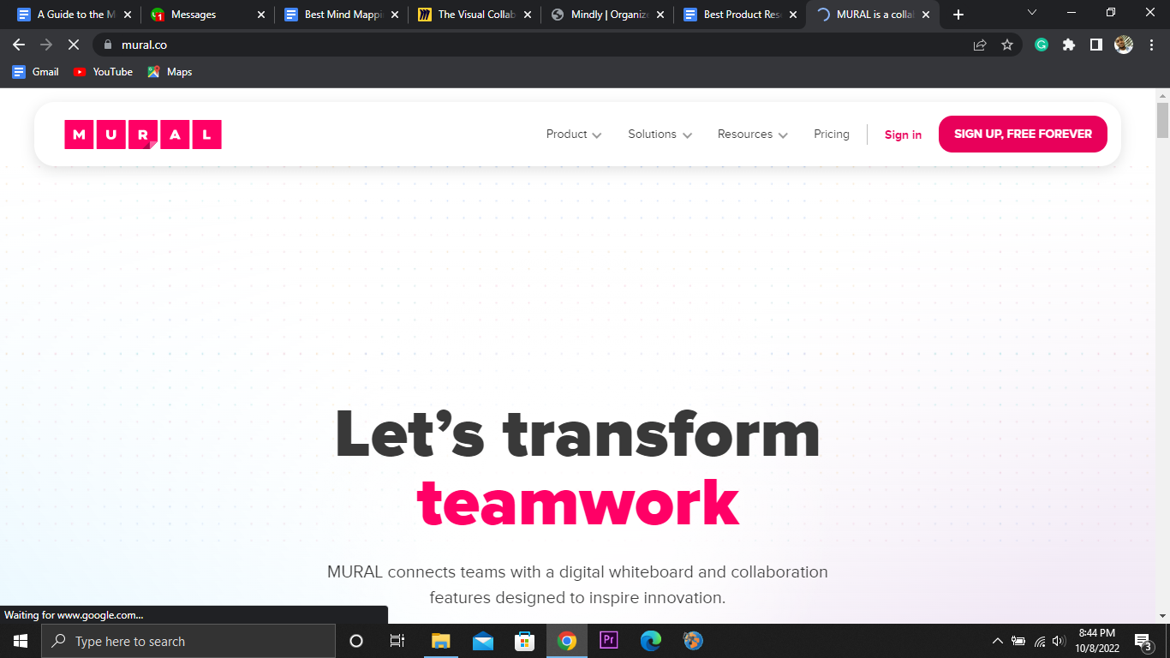1170x658 pixels.
Task: Open the Chrome profile avatar
Action: (1124, 45)
